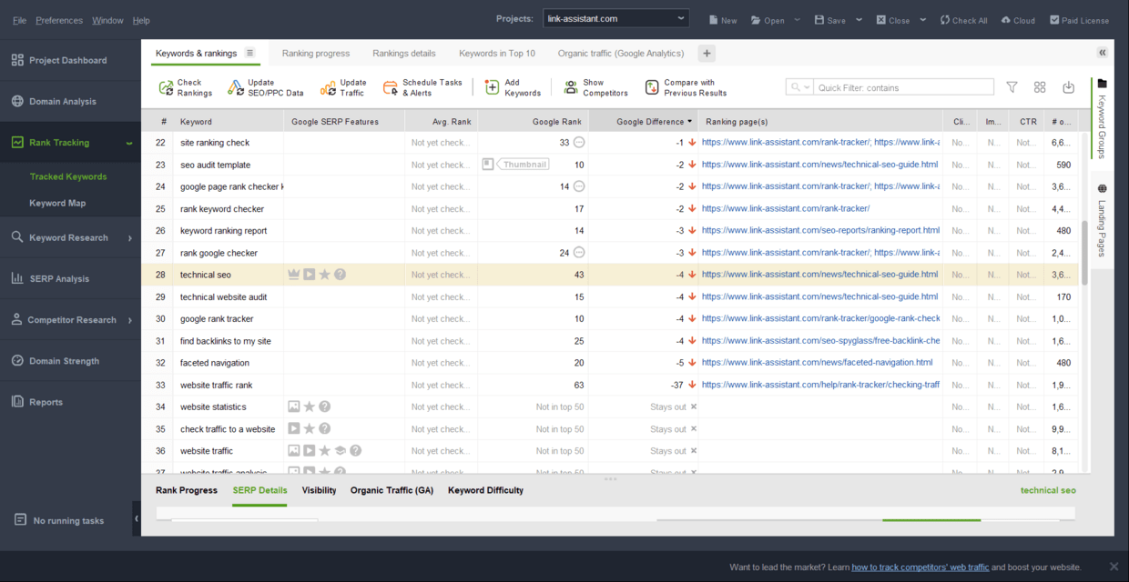Click the Check All button

(963, 20)
